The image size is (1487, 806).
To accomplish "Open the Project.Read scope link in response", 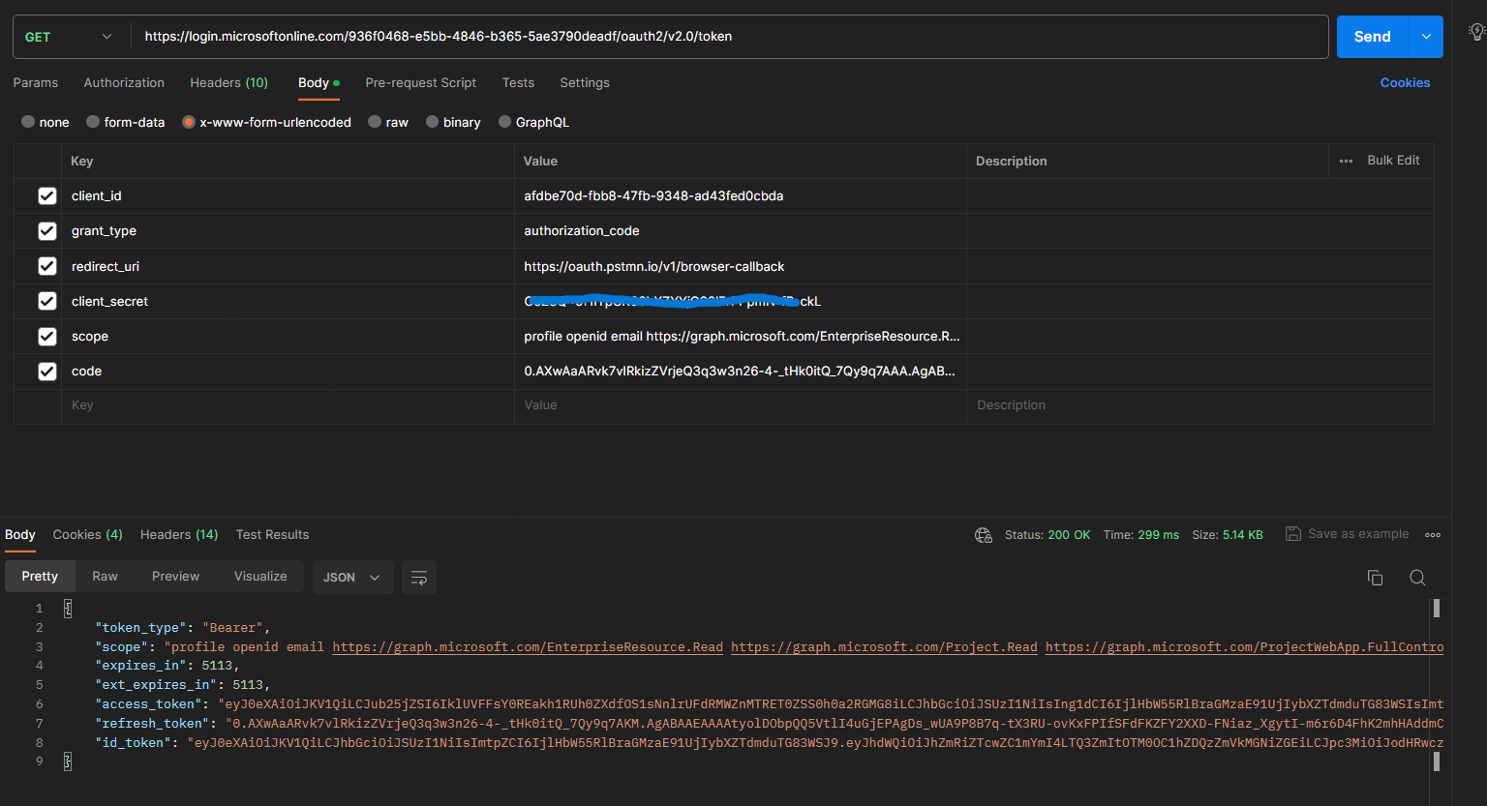I will [884, 647].
